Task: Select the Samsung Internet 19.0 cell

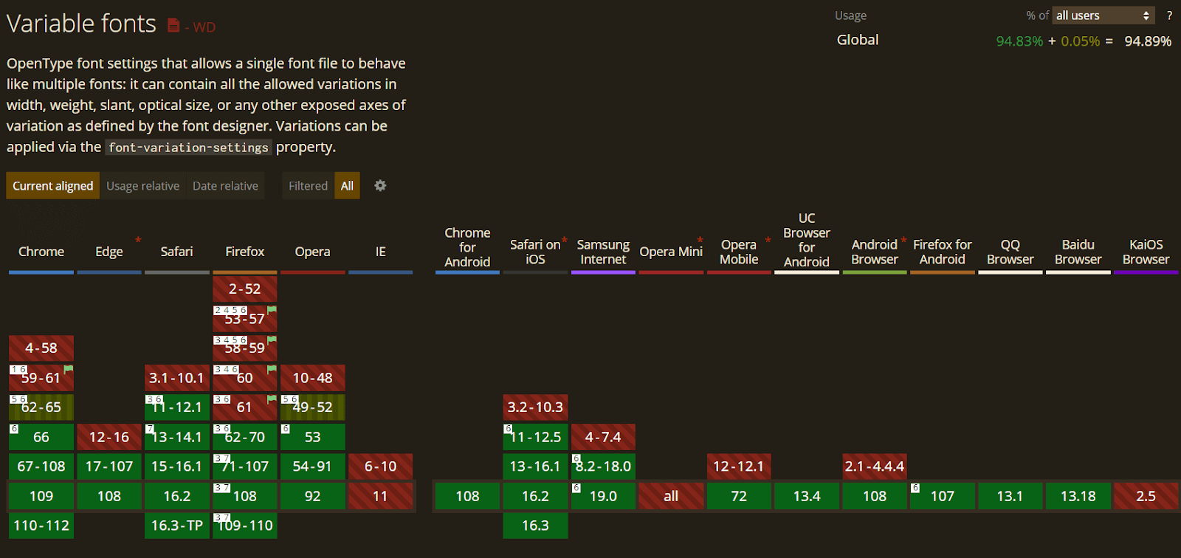Action: (x=603, y=496)
